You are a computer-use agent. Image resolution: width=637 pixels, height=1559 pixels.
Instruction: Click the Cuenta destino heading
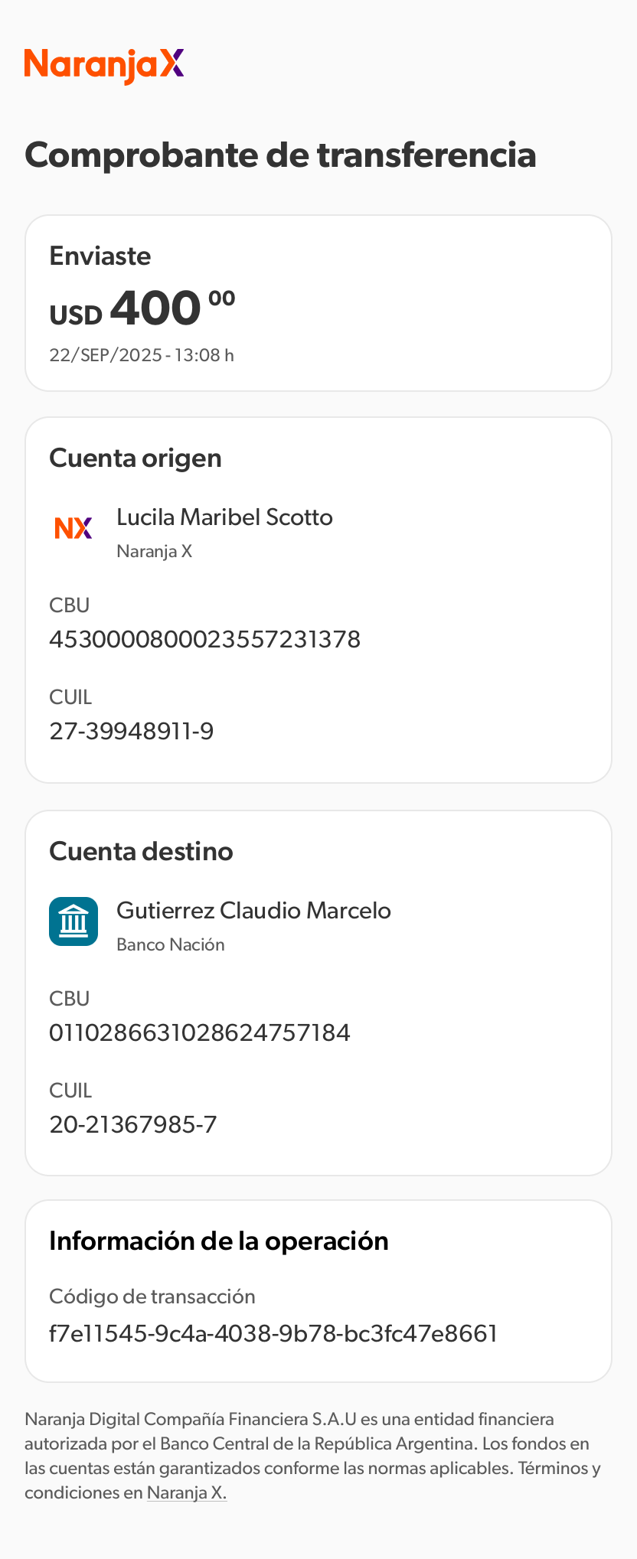tap(141, 851)
